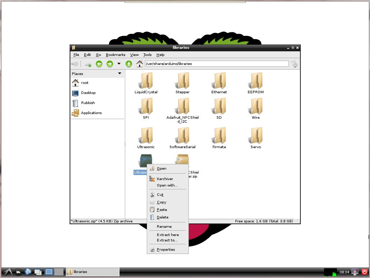Open history dropdown arrow in toolbar
370x278 pixels.
click(x=119, y=63)
